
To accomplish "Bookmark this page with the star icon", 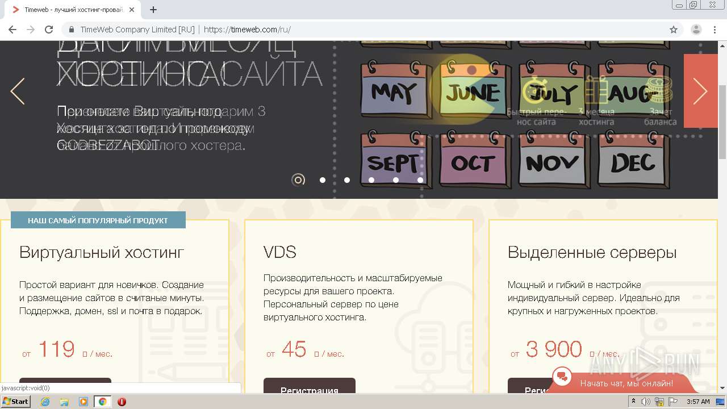I will (674, 30).
